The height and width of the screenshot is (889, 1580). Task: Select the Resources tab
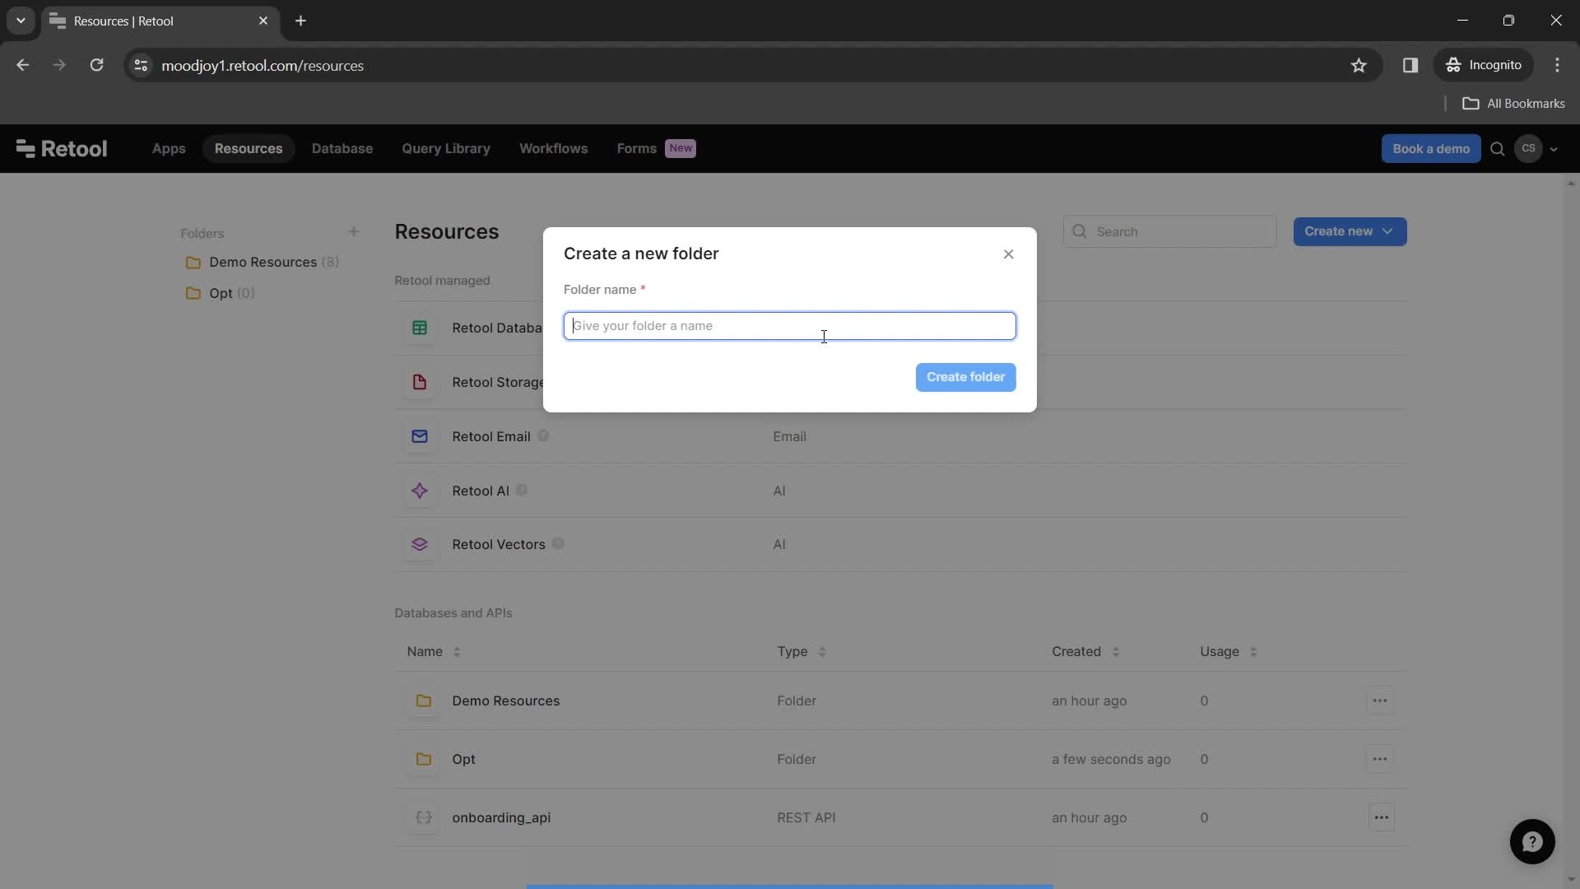coord(248,149)
